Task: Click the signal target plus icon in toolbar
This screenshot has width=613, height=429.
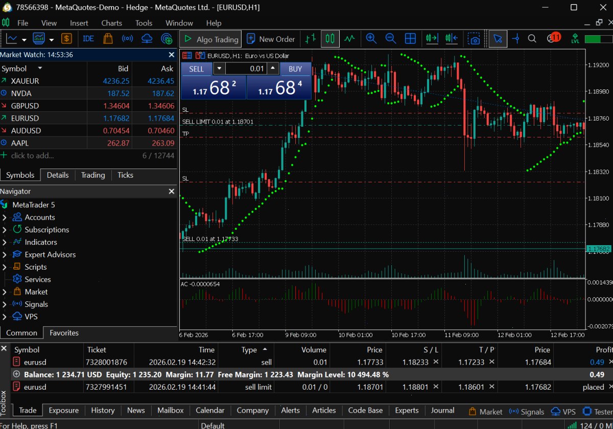Action: [167, 39]
